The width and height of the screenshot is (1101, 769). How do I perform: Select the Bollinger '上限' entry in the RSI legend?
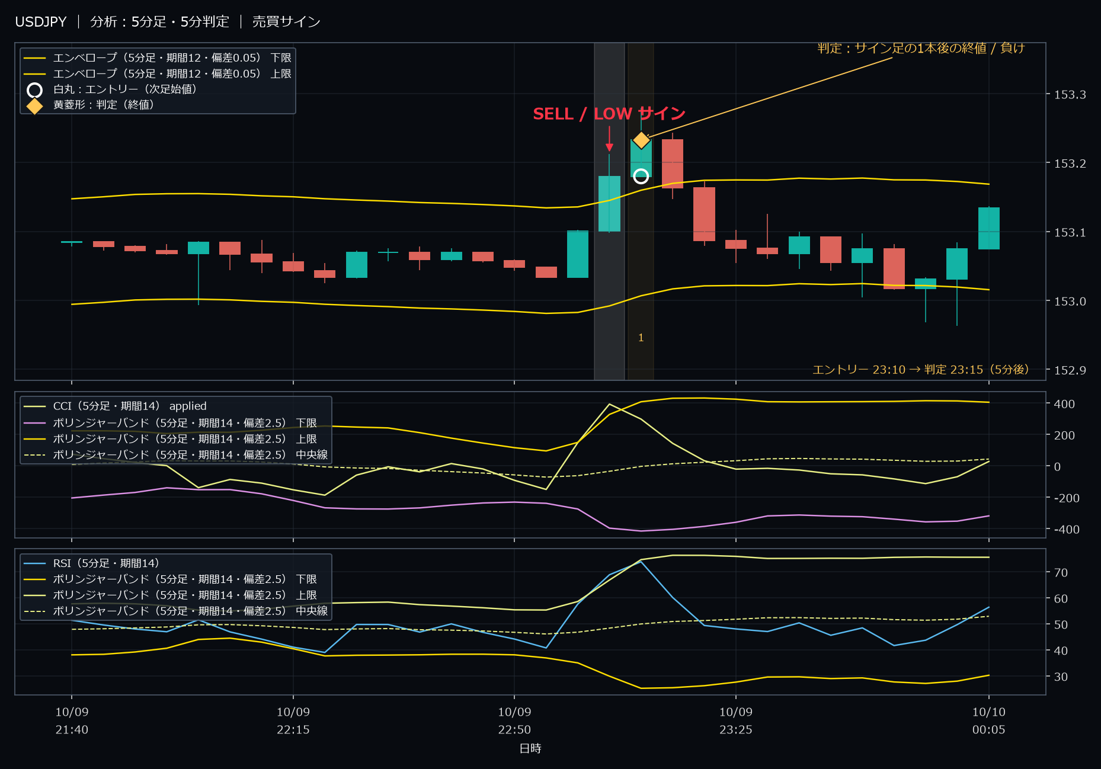(171, 595)
